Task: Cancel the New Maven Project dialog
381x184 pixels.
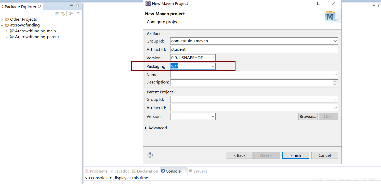Action: 325,155
